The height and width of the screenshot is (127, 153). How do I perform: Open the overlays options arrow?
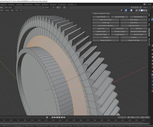point(133,10)
